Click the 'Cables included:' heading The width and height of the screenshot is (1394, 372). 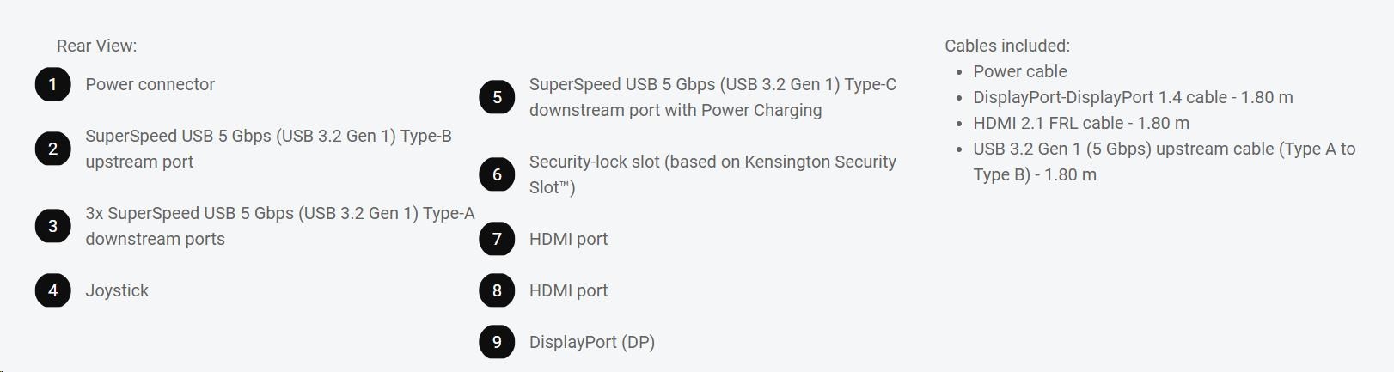[x=1006, y=46]
